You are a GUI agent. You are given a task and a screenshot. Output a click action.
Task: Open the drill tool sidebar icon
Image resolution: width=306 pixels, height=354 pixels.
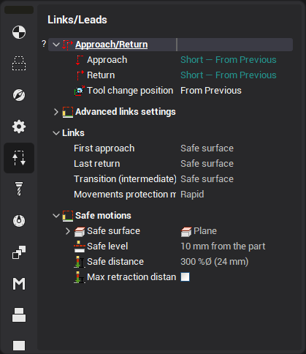pyautogui.click(x=19, y=189)
